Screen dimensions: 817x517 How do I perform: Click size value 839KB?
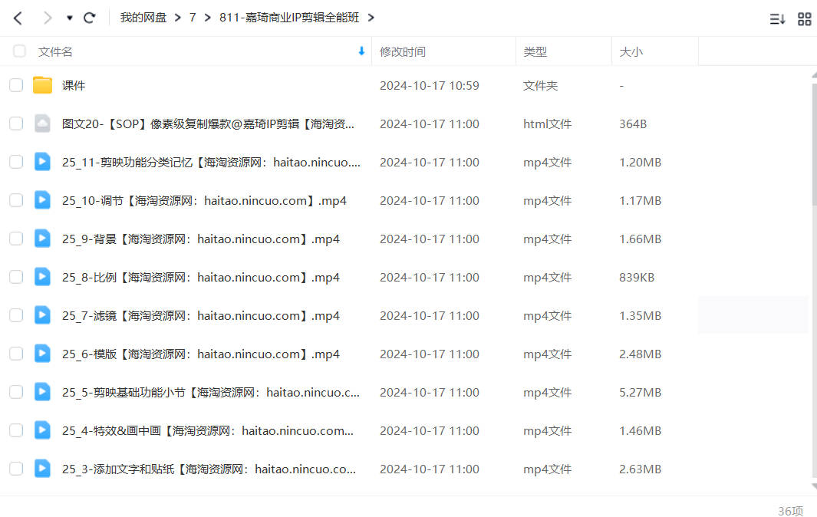point(637,277)
